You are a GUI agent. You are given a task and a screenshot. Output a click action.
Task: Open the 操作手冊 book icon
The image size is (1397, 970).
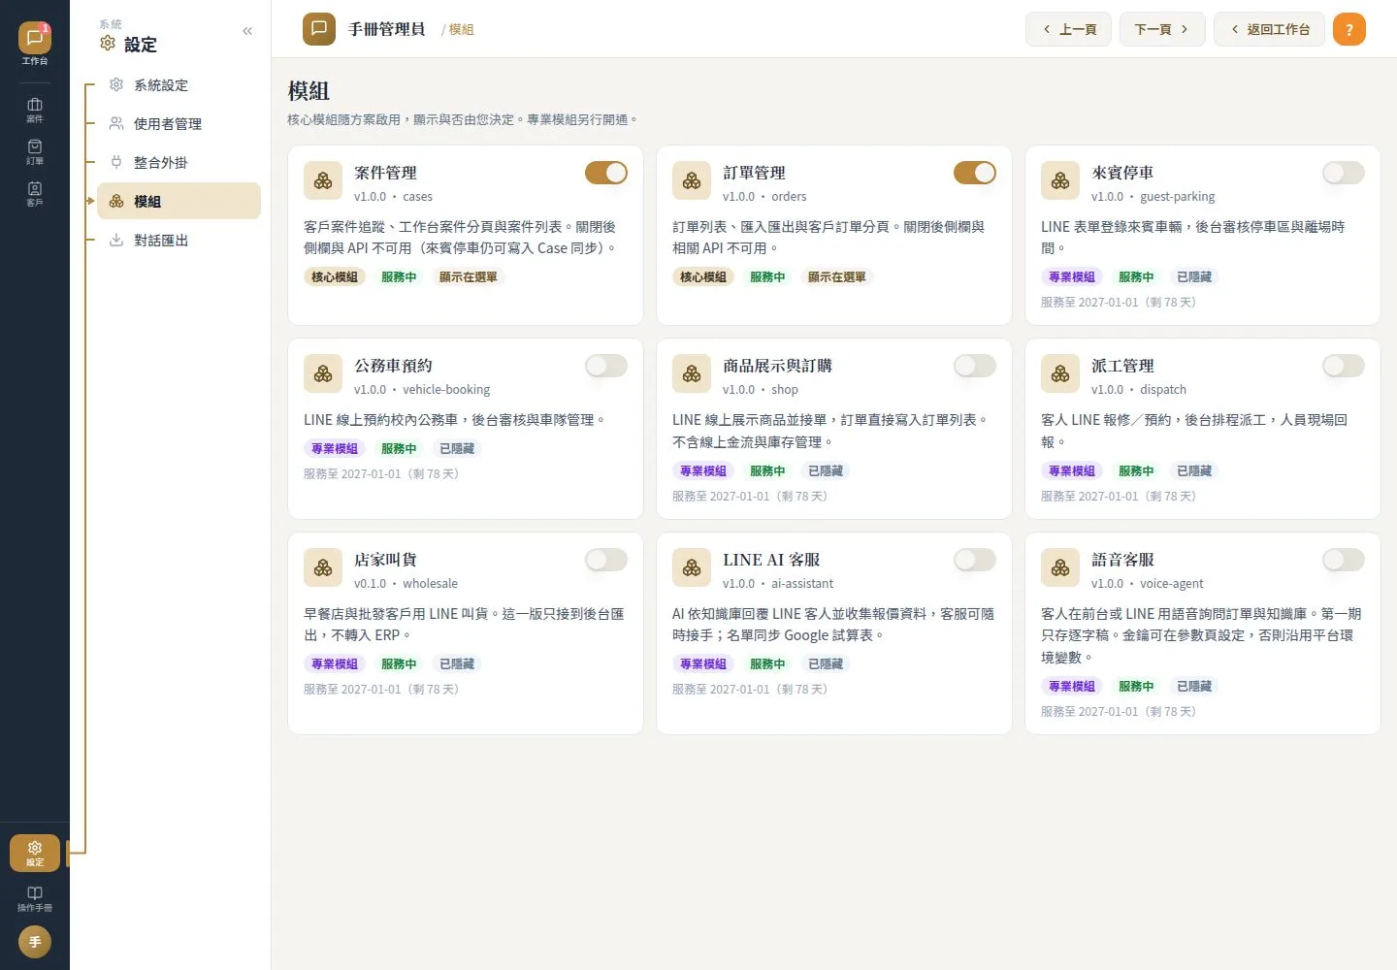coord(35,898)
